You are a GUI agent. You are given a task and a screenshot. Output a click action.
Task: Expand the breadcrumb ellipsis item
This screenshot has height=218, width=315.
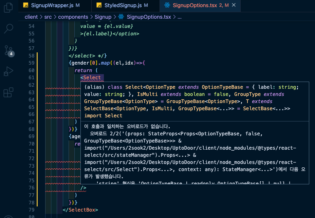pos(180,17)
